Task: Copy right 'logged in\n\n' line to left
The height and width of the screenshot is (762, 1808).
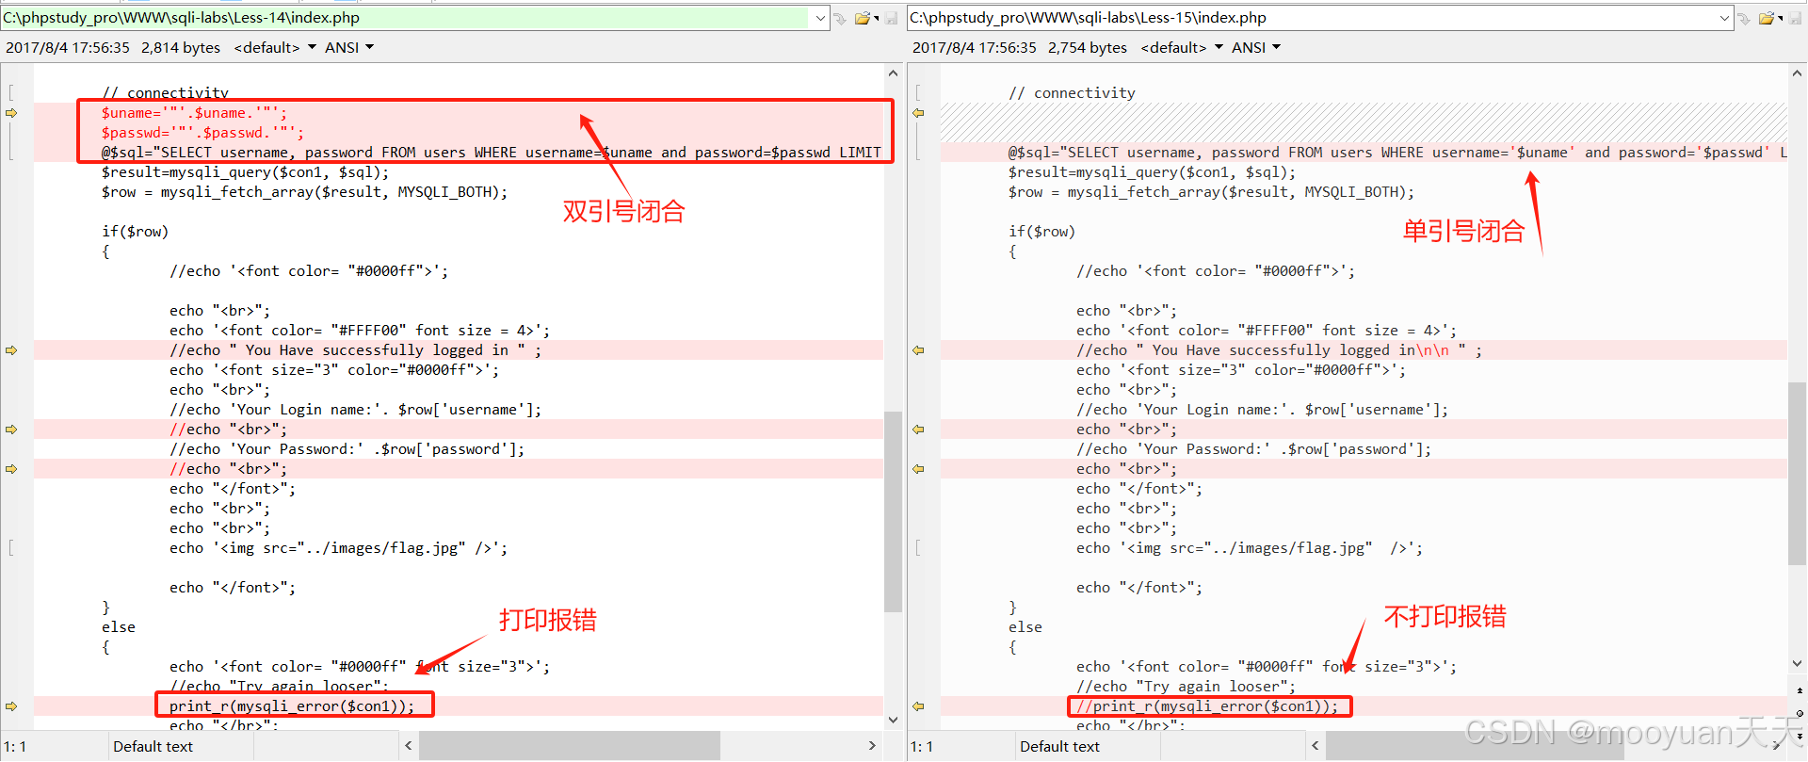Action: click(918, 350)
